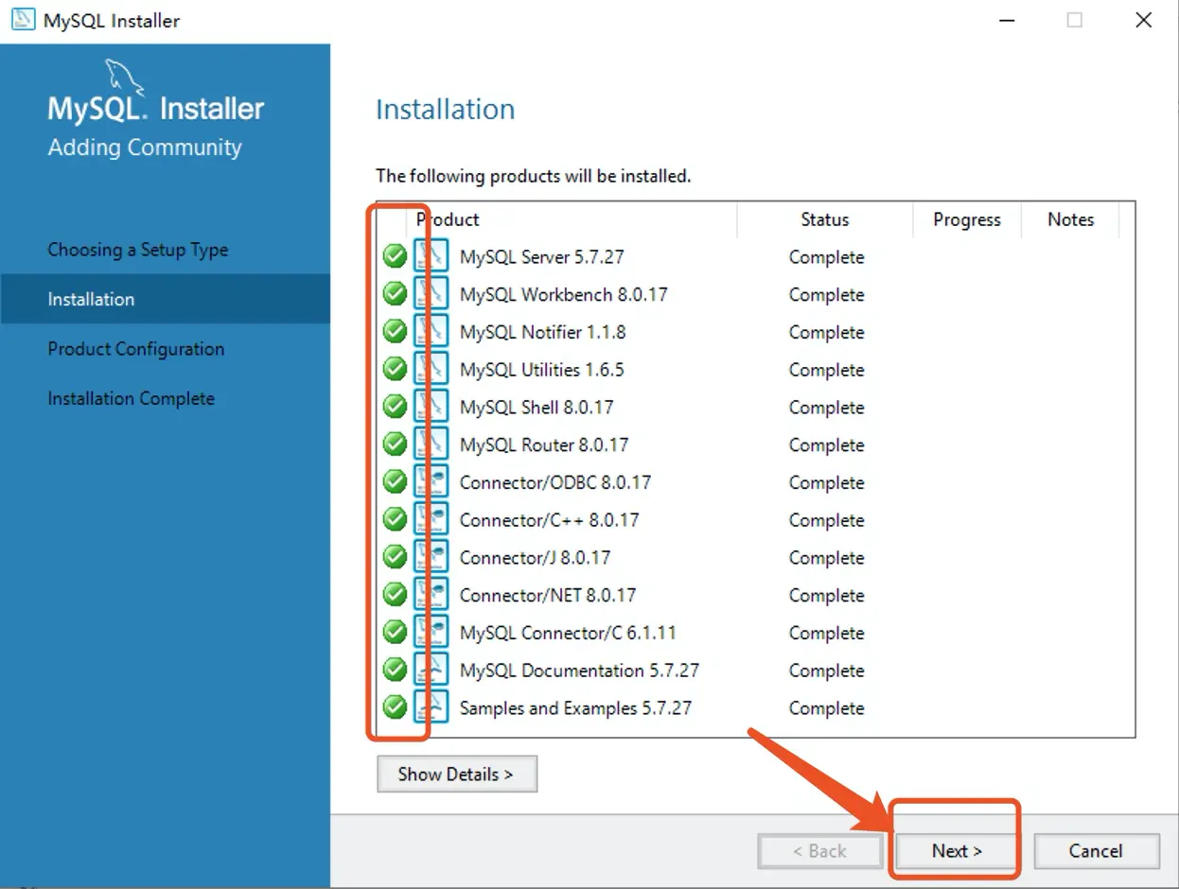1179x889 pixels.
Task: Select the MySQL Server 5.7.27 row text
Action: 541,256
